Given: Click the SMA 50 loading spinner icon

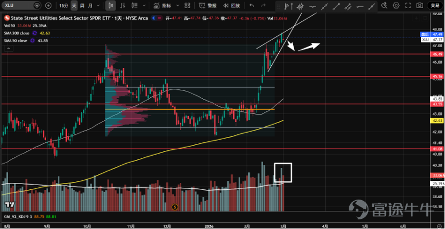Looking at the screenshot, I should [x=32, y=41].
